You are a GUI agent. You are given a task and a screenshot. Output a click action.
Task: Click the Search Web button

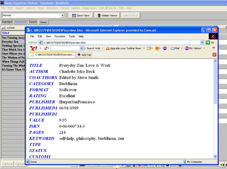point(93,48)
